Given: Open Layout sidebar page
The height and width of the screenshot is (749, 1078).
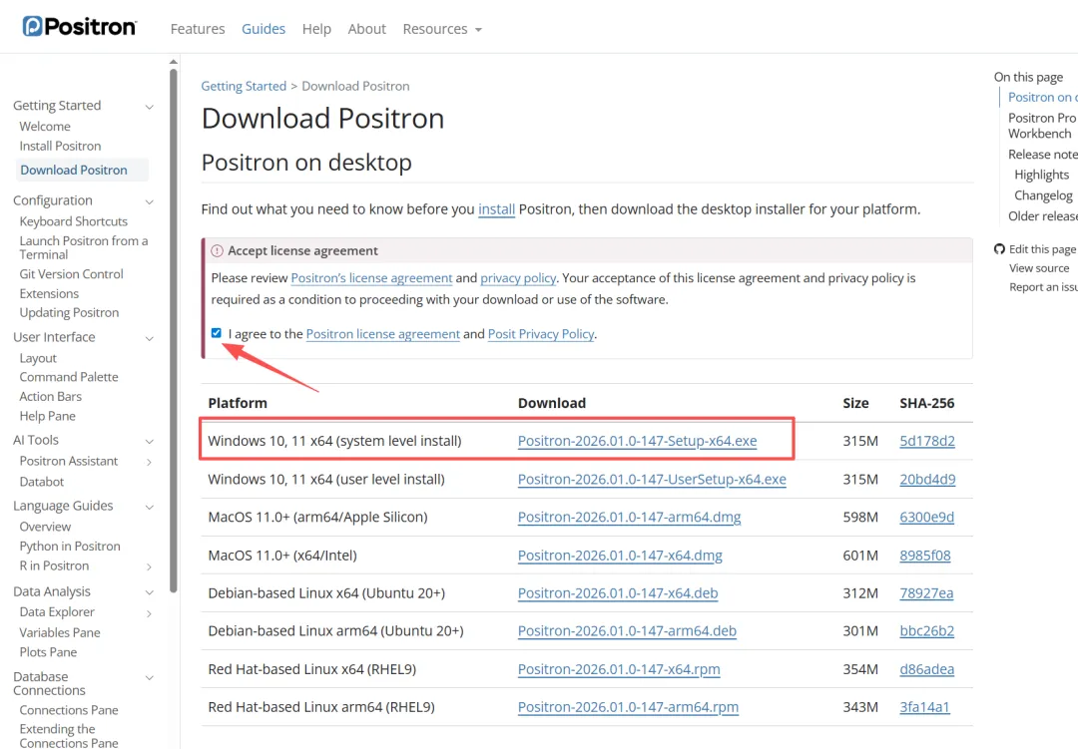Looking at the screenshot, I should 38,358.
